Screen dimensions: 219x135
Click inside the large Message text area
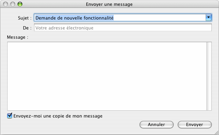[x=107, y=76]
